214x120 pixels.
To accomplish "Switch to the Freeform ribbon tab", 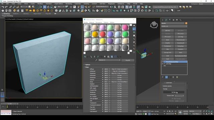I will pos(16,14).
